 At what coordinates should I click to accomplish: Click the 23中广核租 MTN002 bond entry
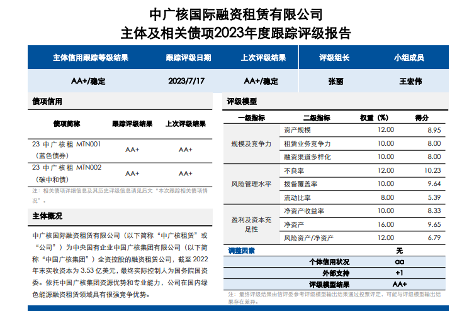[x=66, y=173]
